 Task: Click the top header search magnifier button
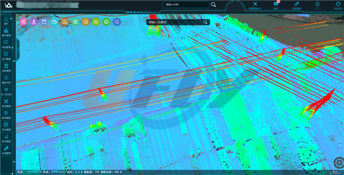(214, 5)
